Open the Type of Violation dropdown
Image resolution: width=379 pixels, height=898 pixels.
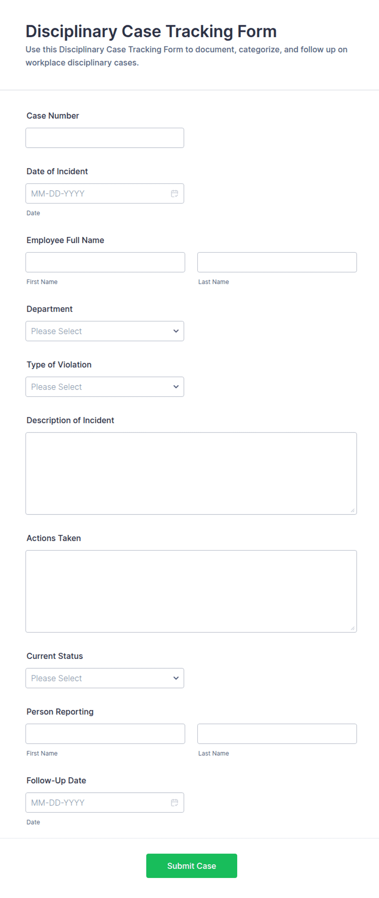(x=105, y=386)
